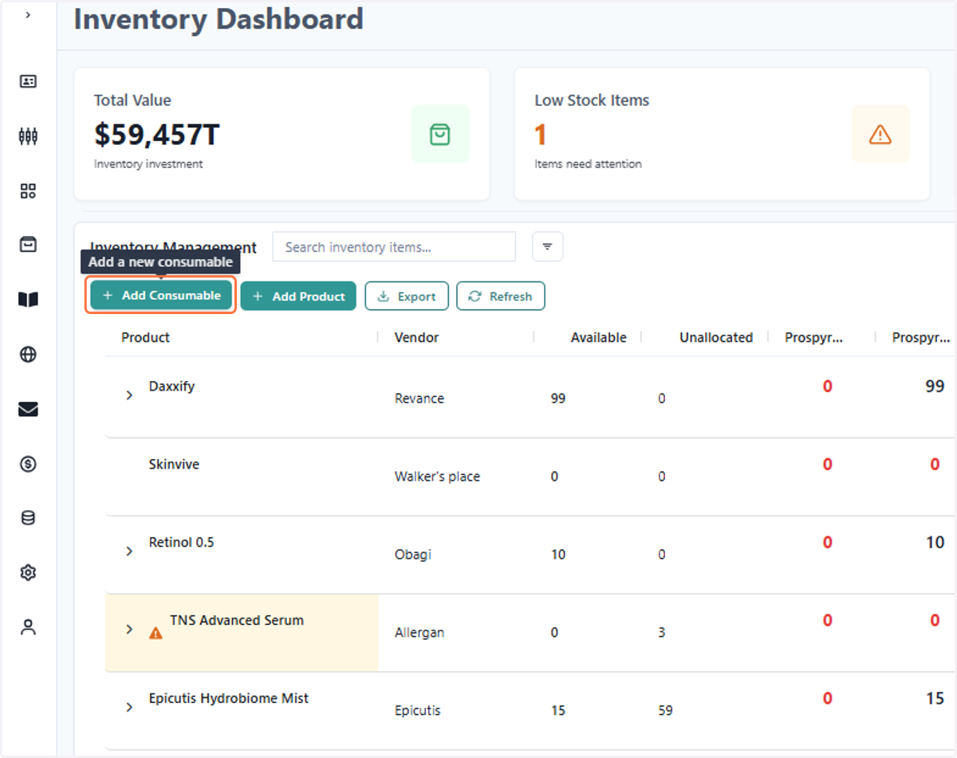Expand the Epicutis Hydrobiome Mist row
Screen dimensions: 957x758
[129, 707]
